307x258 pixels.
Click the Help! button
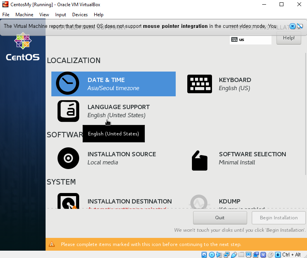coord(288,38)
